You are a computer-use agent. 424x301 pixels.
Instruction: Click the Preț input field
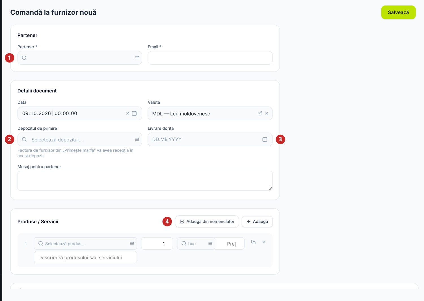tap(230, 244)
